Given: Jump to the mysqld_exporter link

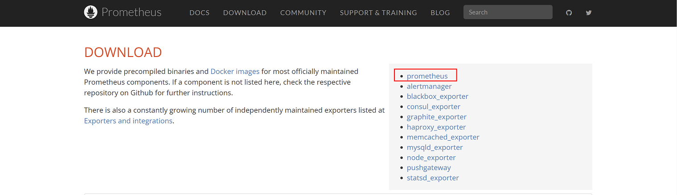Looking at the screenshot, I should coord(435,147).
